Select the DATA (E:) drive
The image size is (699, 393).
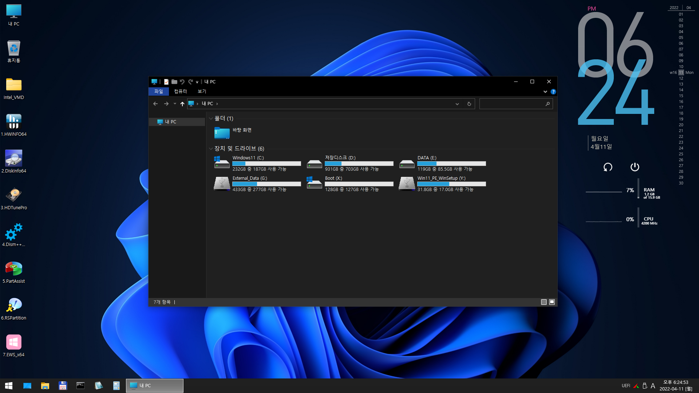point(443,163)
